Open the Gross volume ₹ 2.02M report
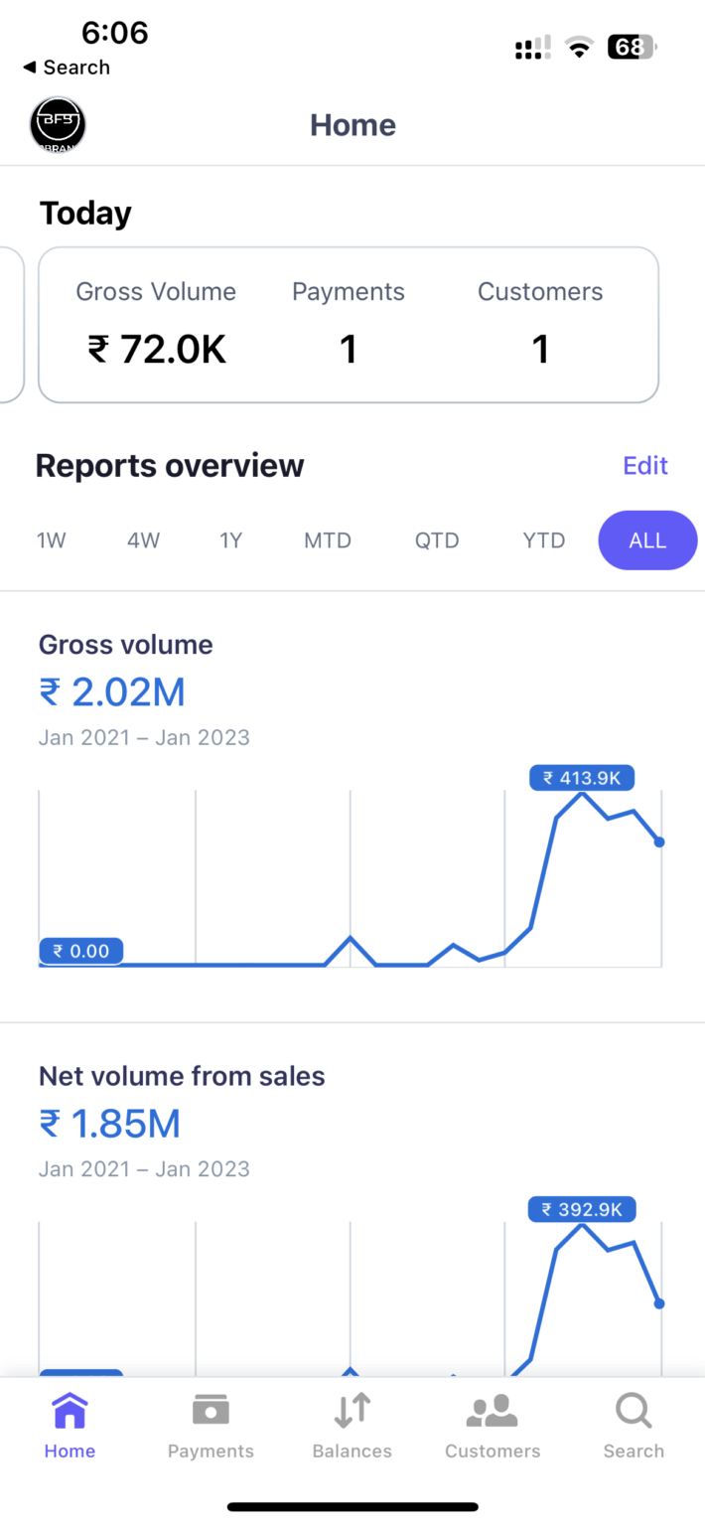The image size is (705, 1526). pyautogui.click(x=112, y=691)
